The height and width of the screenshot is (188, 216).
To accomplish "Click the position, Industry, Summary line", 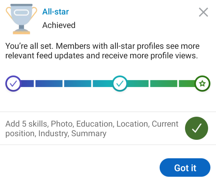I will pyautogui.click(x=56, y=134).
